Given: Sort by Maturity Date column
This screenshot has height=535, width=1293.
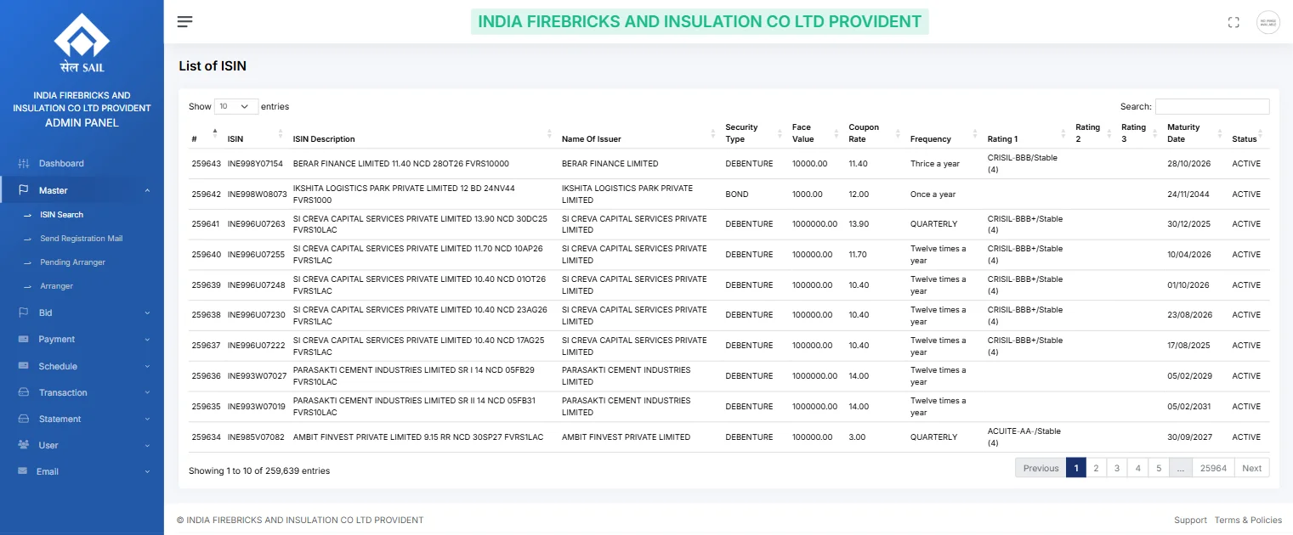Looking at the screenshot, I should point(1183,133).
